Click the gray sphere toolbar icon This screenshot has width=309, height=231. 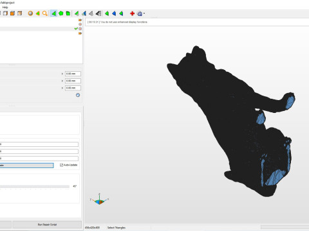pos(30,13)
